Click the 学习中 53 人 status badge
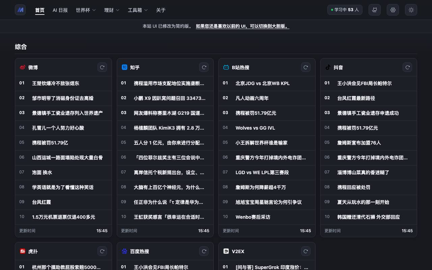This screenshot has height=270, width=432. [345, 10]
